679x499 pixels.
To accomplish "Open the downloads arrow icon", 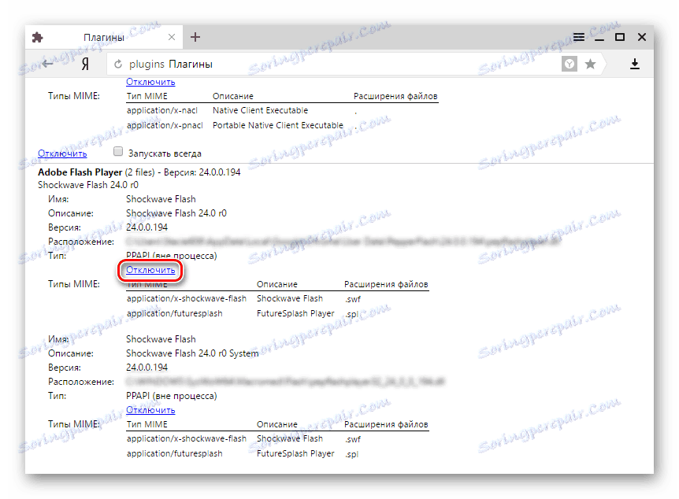I will (634, 64).
